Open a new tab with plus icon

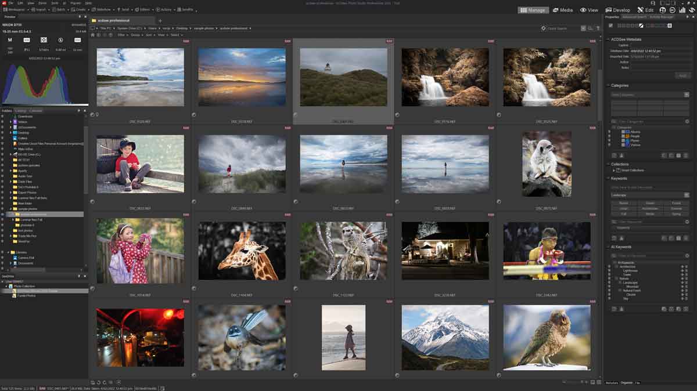(160, 21)
